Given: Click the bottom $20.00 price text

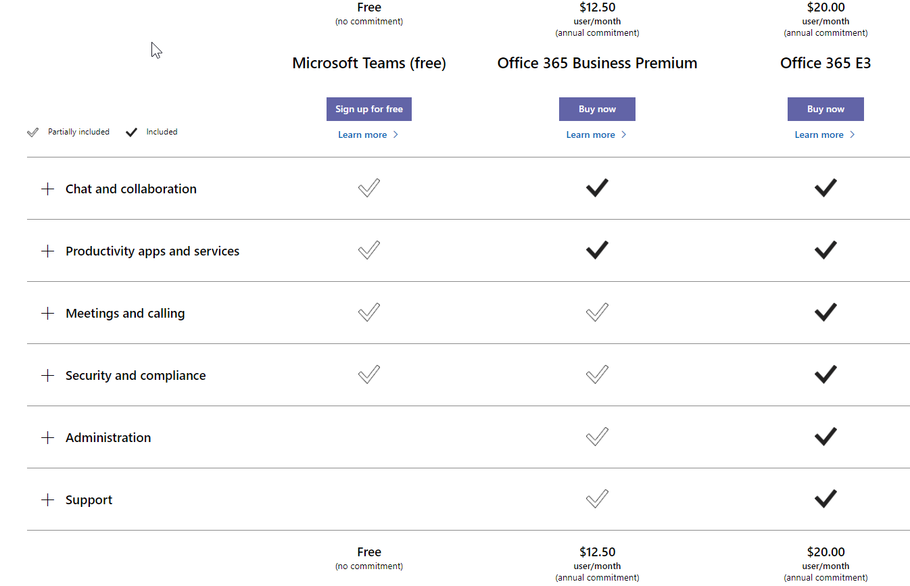Looking at the screenshot, I should [825, 552].
